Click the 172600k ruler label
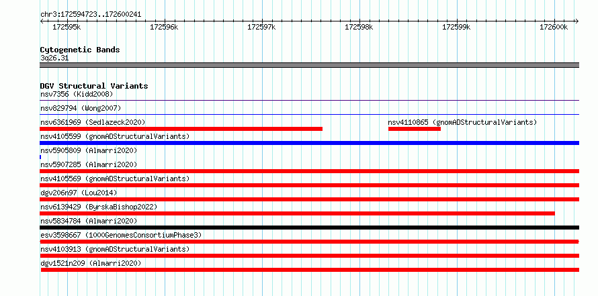This screenshot has width=598, height=296. point(554,27)
